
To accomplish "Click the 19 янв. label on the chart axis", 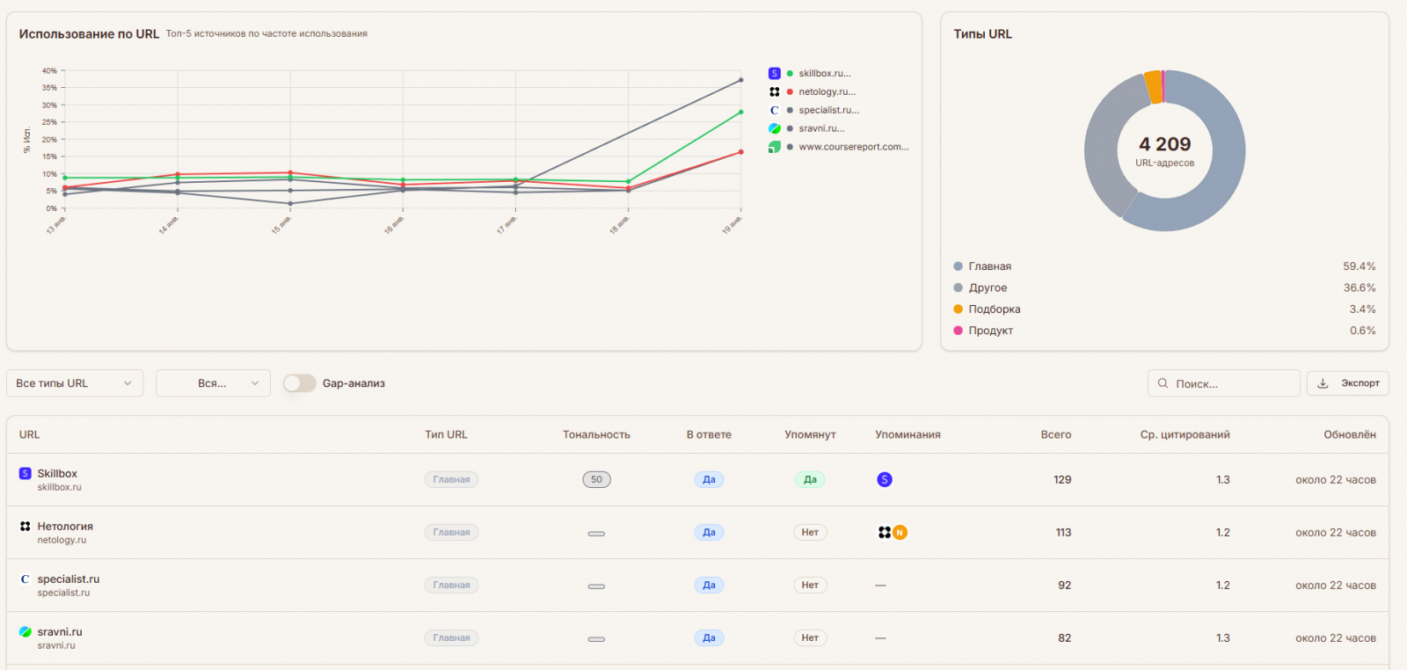I will (733, 225).
